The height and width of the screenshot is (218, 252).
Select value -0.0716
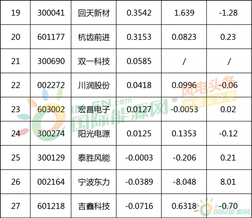[139, 206]
